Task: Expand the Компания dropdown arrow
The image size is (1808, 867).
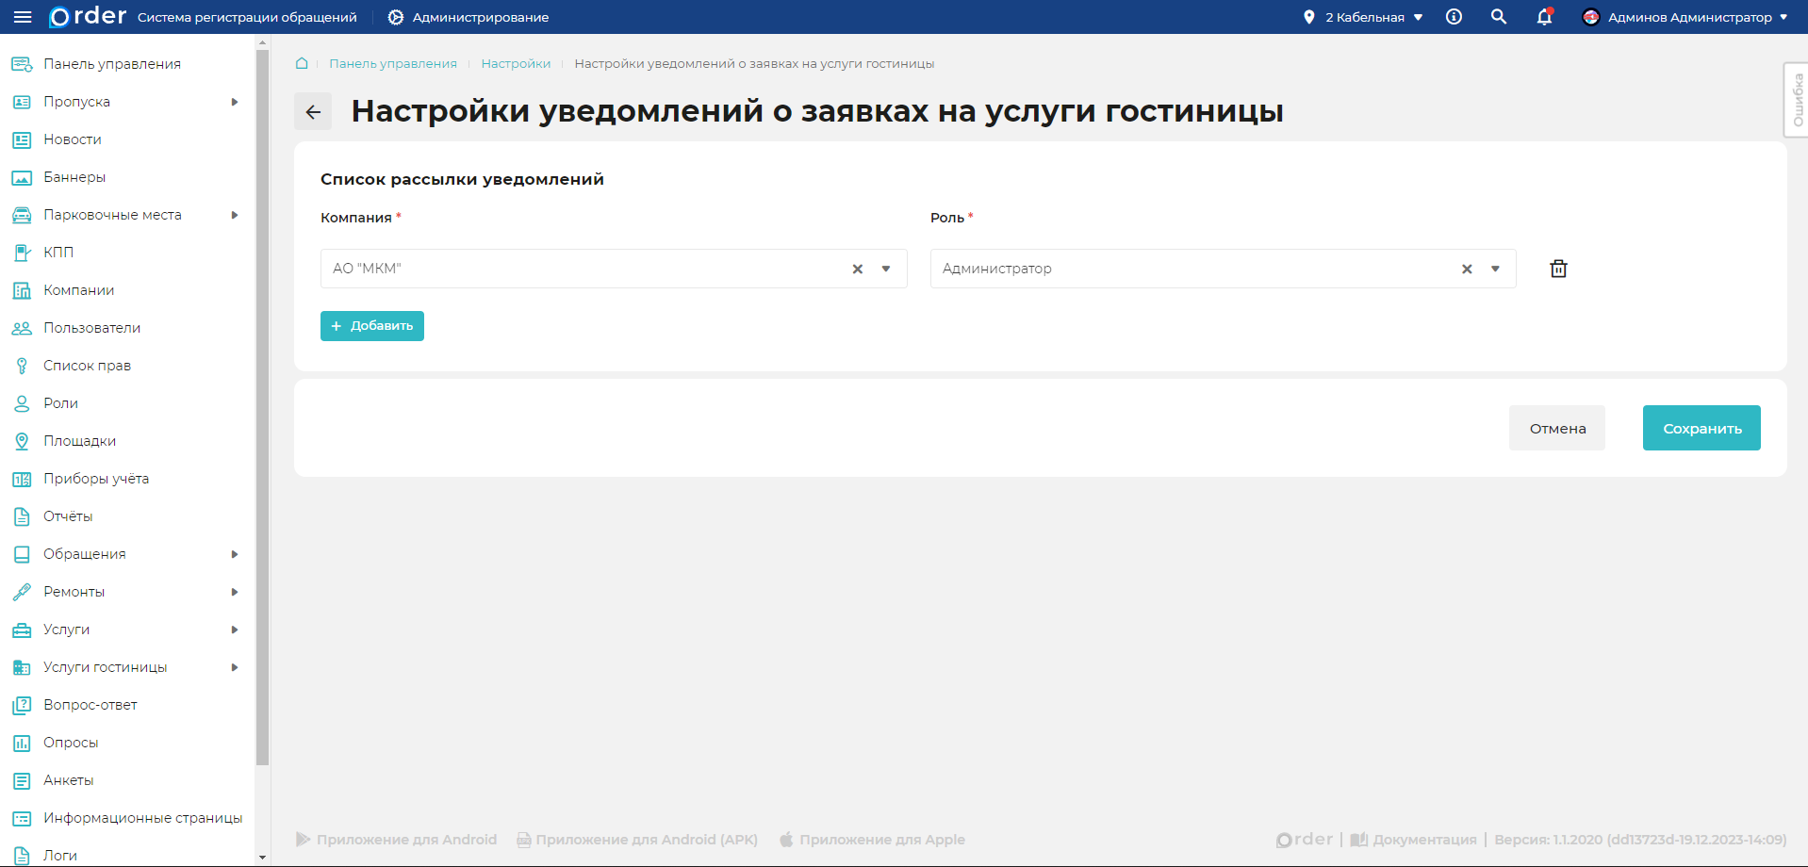Action: coord(886,269)
